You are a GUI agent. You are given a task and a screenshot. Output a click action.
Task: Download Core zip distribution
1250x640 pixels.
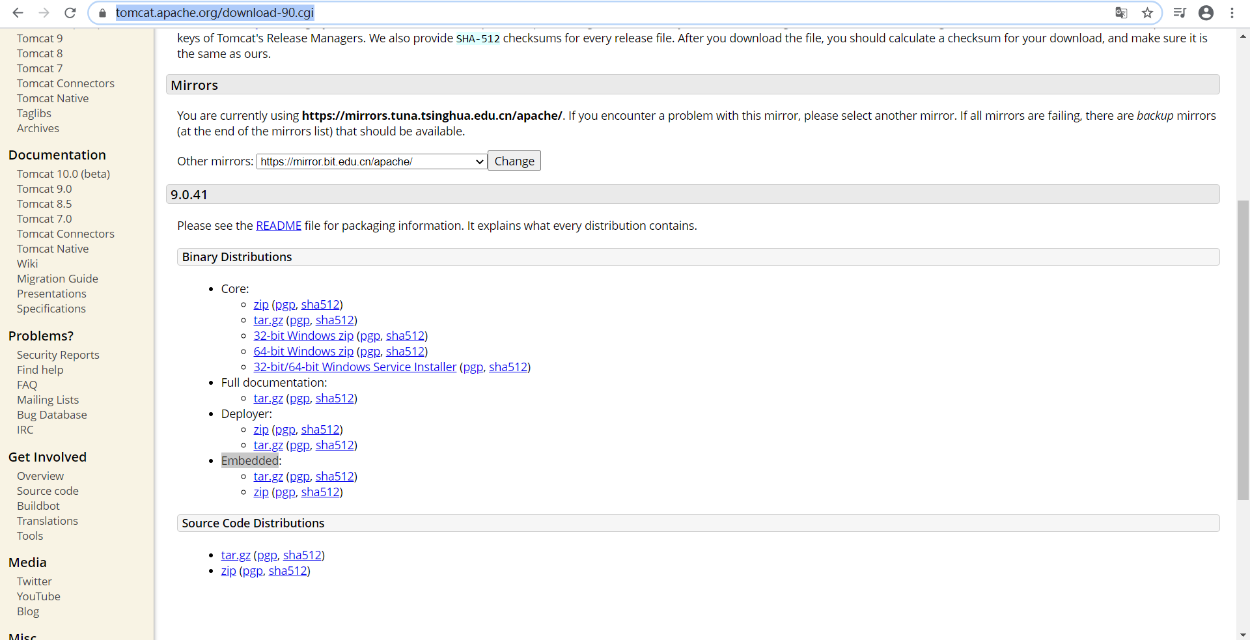coord(261,305)
